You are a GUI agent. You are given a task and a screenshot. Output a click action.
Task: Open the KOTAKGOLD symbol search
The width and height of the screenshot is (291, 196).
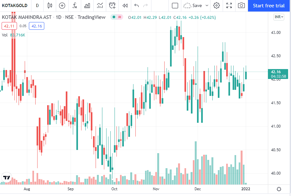pyautogui.click(x=15, y=5)
